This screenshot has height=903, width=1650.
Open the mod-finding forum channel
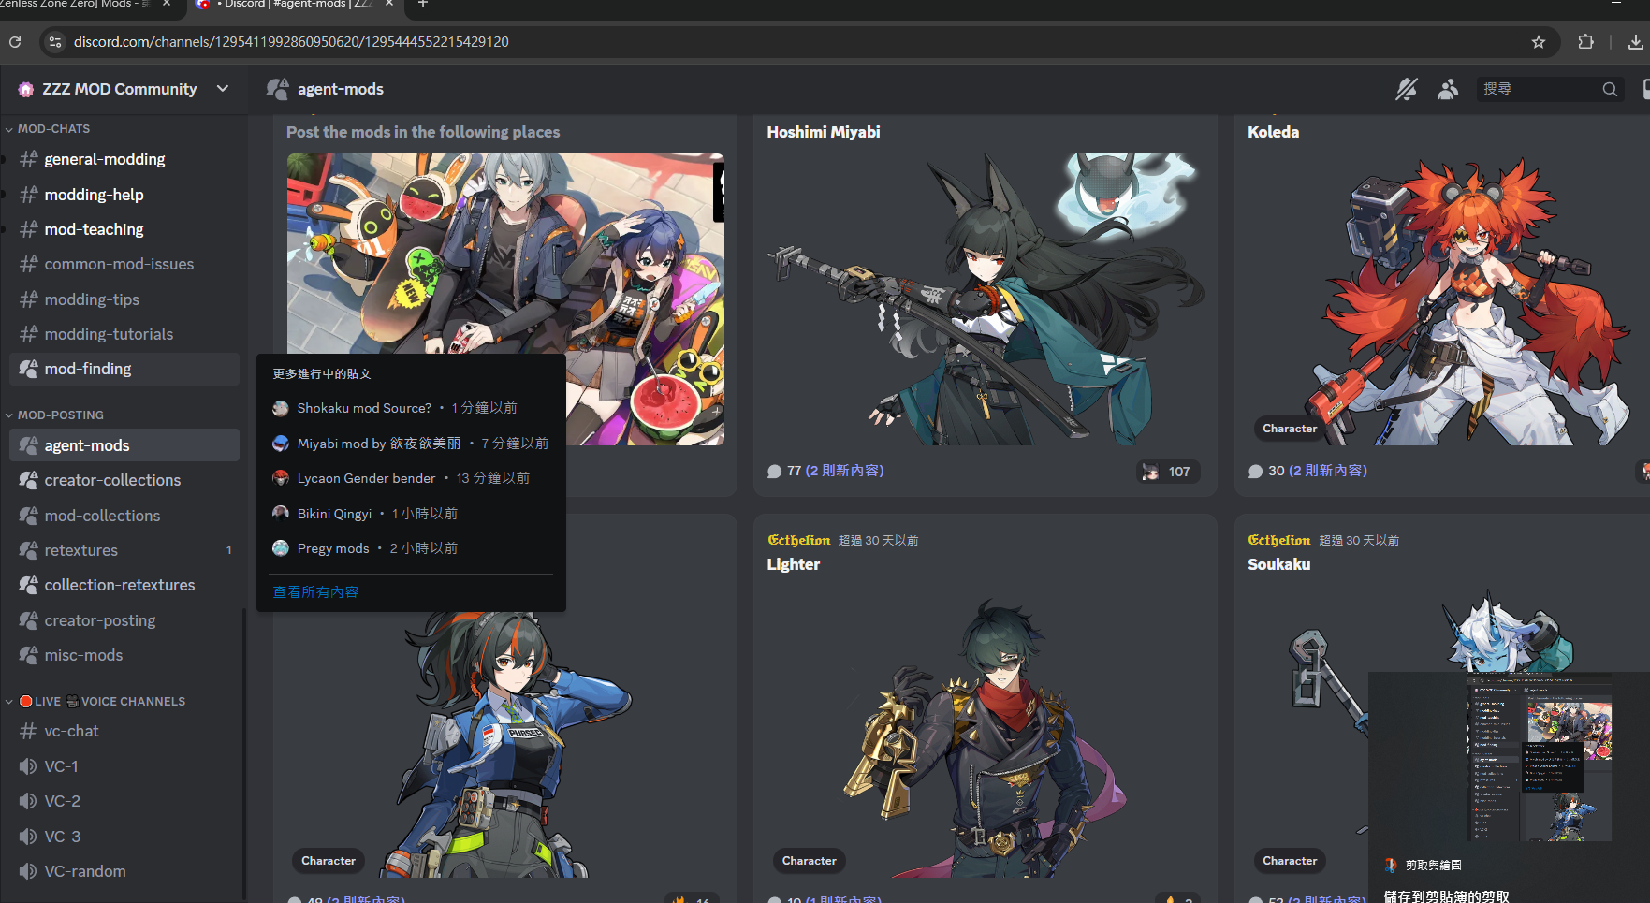point(88,369)
